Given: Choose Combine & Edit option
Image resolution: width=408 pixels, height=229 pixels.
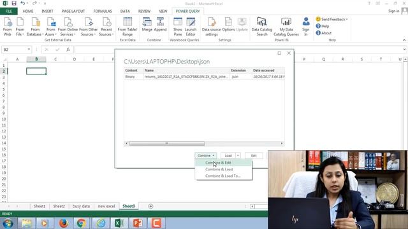Looking at the screenshot, I should click(223, 163).
